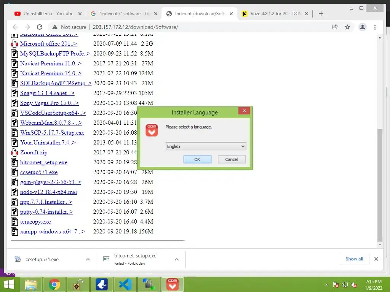The height and width of the screenshot is (292, 390).
Task: Click binary file icon beside teracopy.exe
Action: click(x=14, y=222)
